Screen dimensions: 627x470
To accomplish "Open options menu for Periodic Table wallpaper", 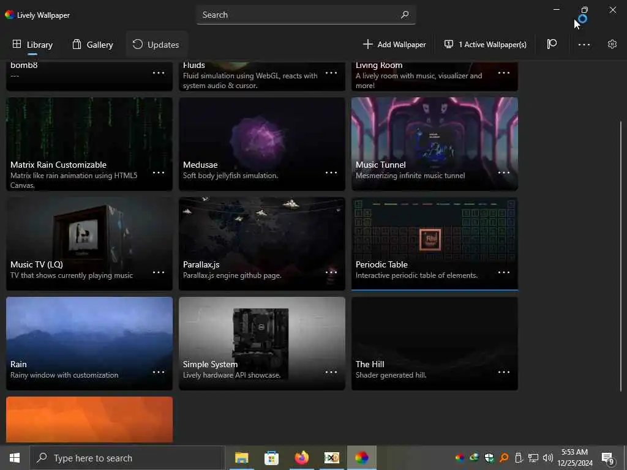I will point(504,272).
